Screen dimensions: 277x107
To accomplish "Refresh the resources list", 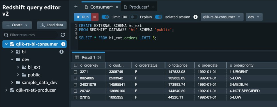I will pyautogui.click(x=63, y=35).
